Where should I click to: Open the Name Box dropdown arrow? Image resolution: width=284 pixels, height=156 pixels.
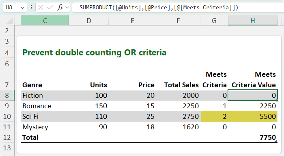click(22, 8)
